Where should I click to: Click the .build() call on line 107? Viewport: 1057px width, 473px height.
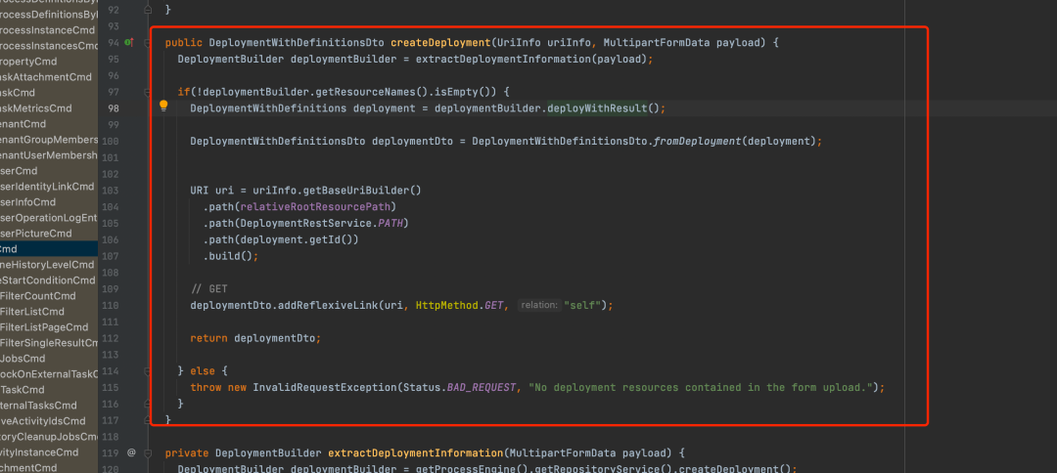pos(228,256)
